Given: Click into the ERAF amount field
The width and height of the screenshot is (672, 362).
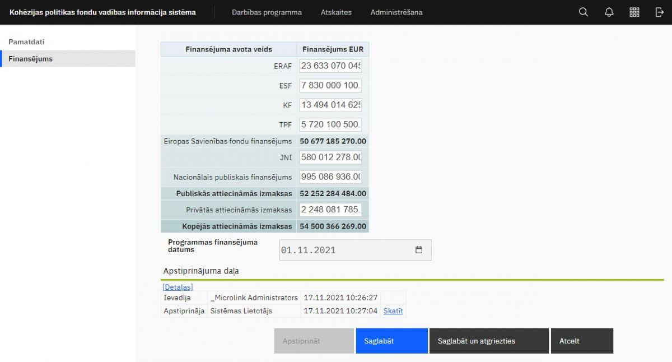Looking at the screenshot, I should coord(330,66).
